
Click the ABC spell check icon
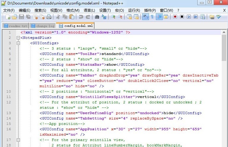[x=219, y=17]
